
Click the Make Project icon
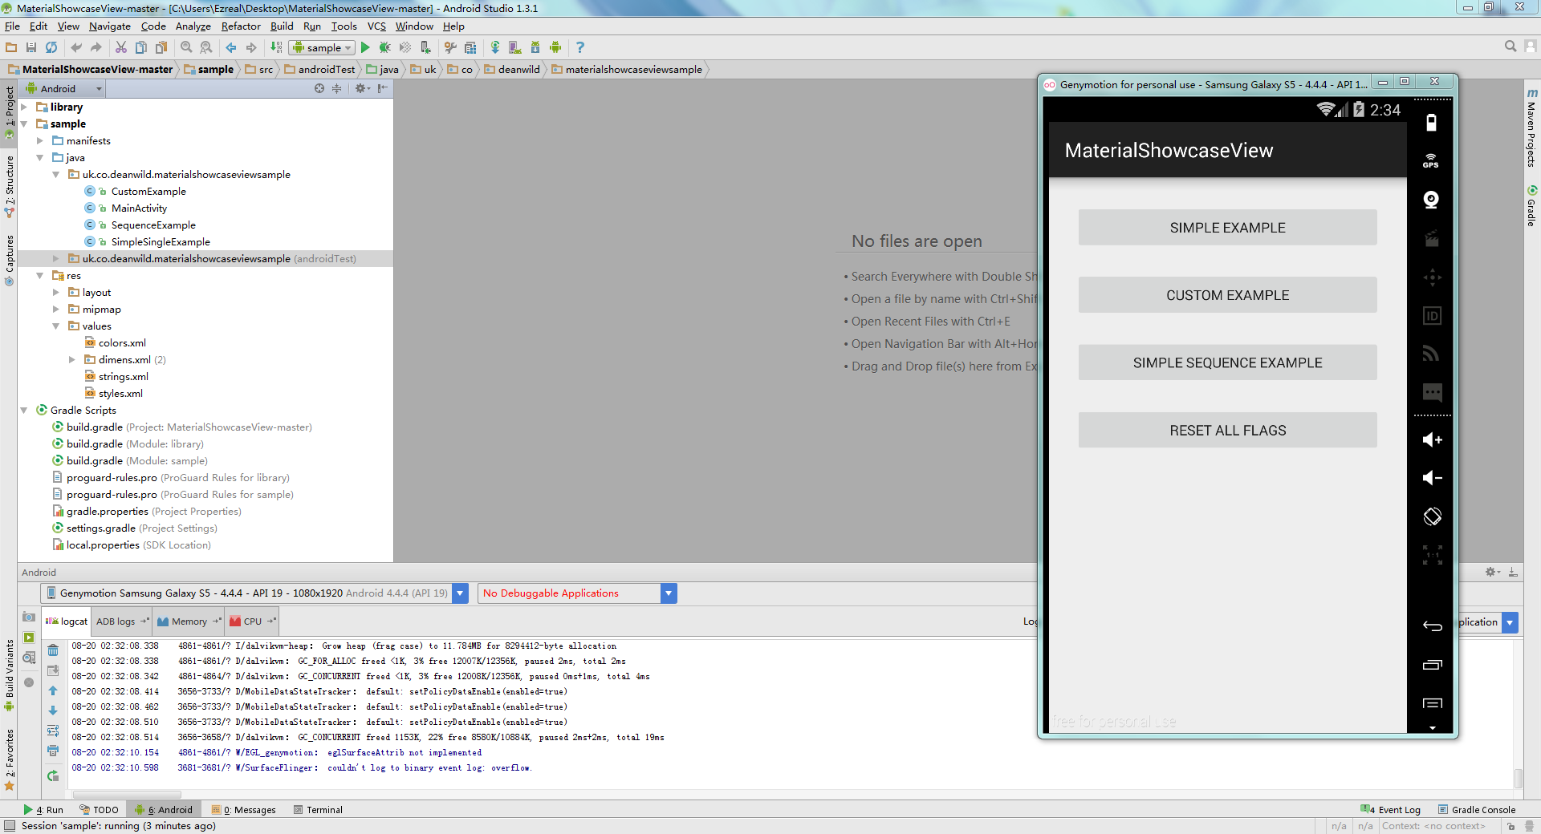click(276, 47)
